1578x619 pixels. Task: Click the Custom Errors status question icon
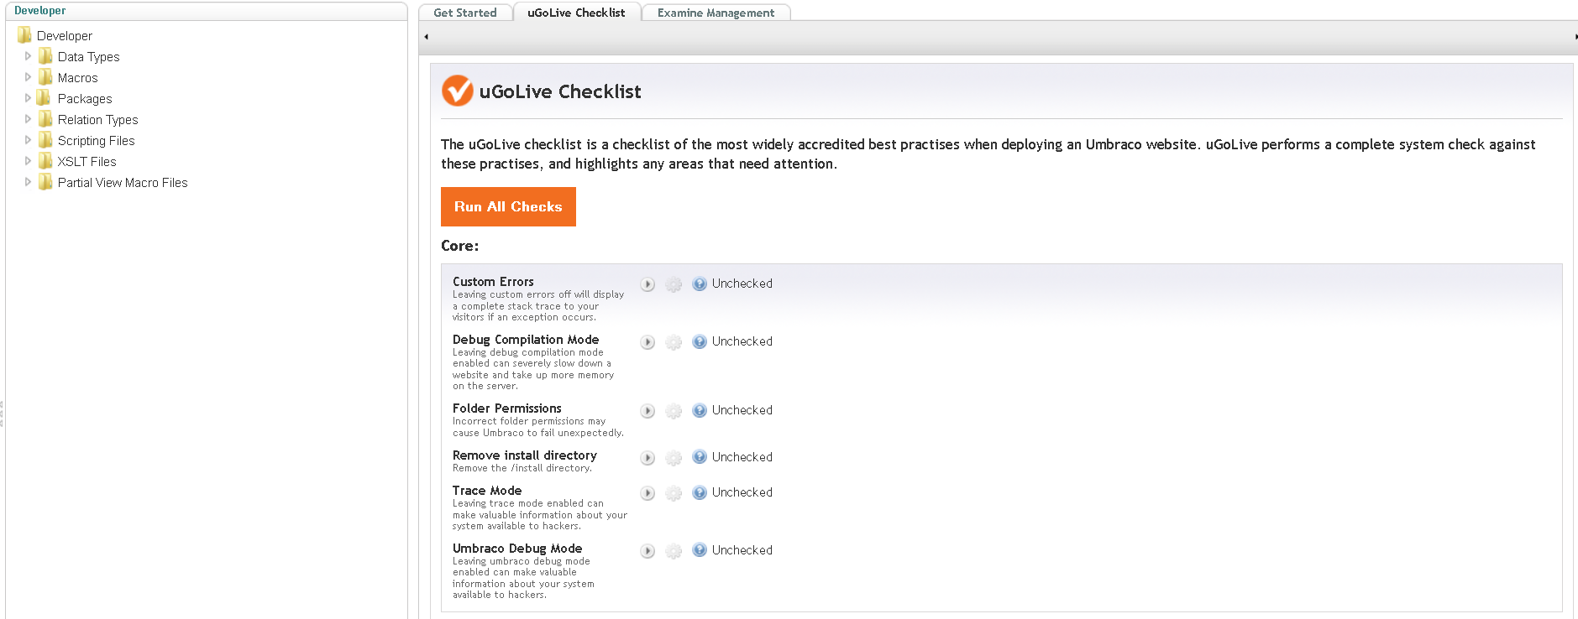coord(700,283)
